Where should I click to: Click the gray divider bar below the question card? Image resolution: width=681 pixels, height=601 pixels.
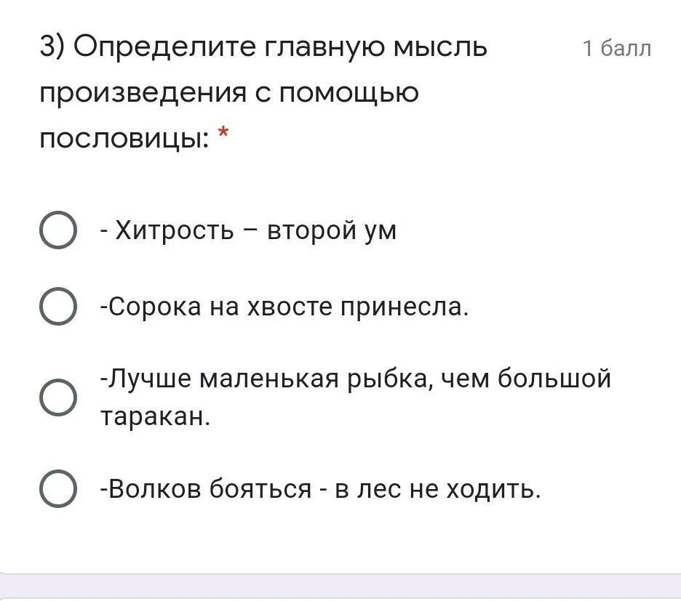click(340, 587)
